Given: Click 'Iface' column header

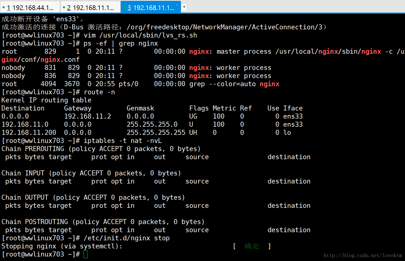Looking at the screenshot, I should [293, 108].
